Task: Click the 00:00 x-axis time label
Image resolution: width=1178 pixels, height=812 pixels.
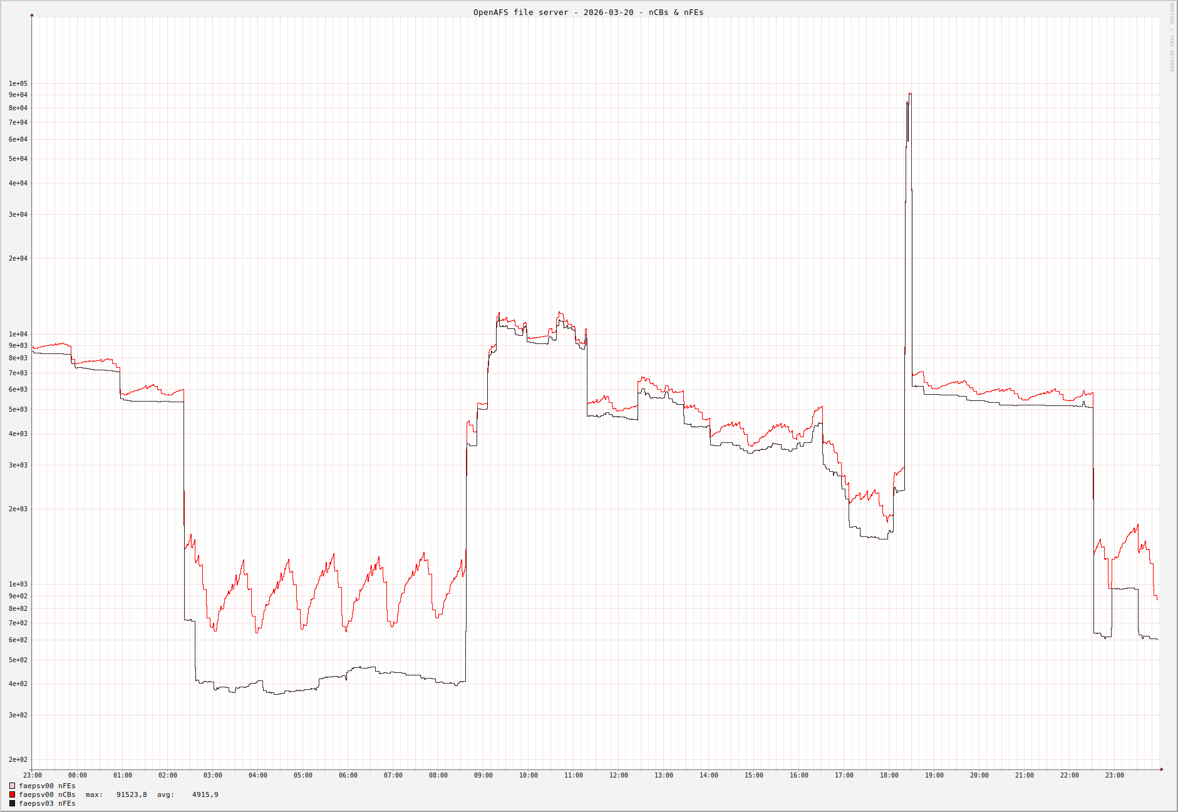Action: click(x=78, y=775)
